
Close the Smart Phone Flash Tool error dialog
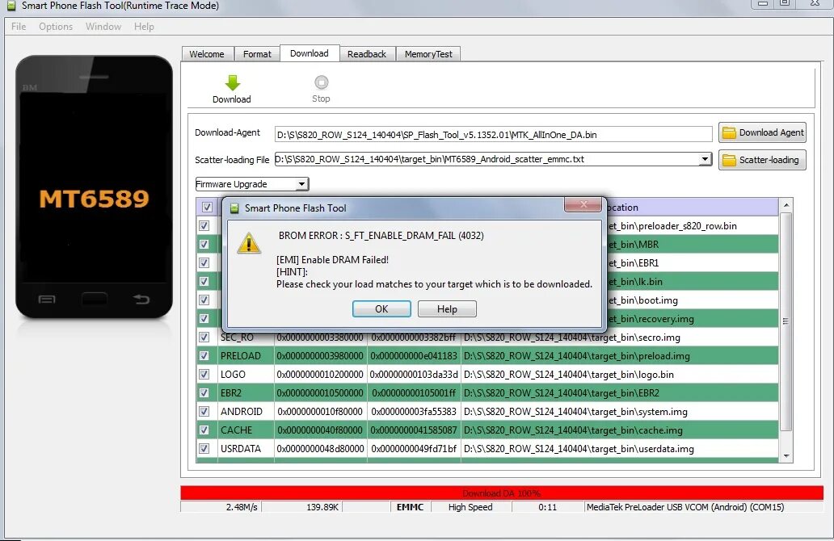(x=583, y=204)
